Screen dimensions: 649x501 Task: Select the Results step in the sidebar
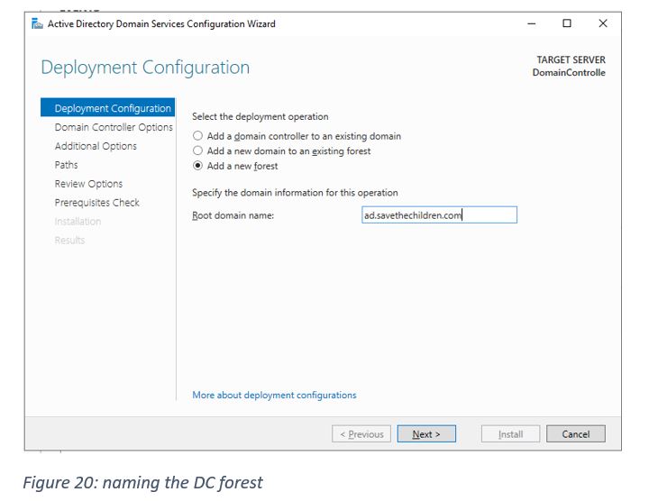click(69, 241)
